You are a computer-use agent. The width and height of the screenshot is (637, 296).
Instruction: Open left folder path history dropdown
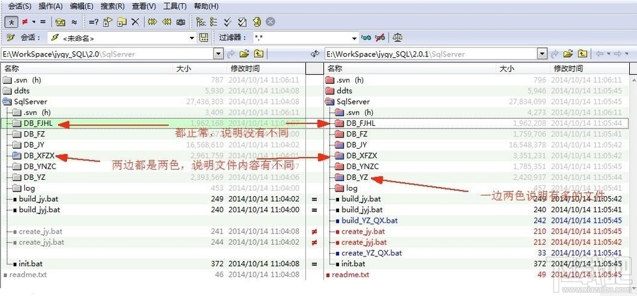point(219,53)
